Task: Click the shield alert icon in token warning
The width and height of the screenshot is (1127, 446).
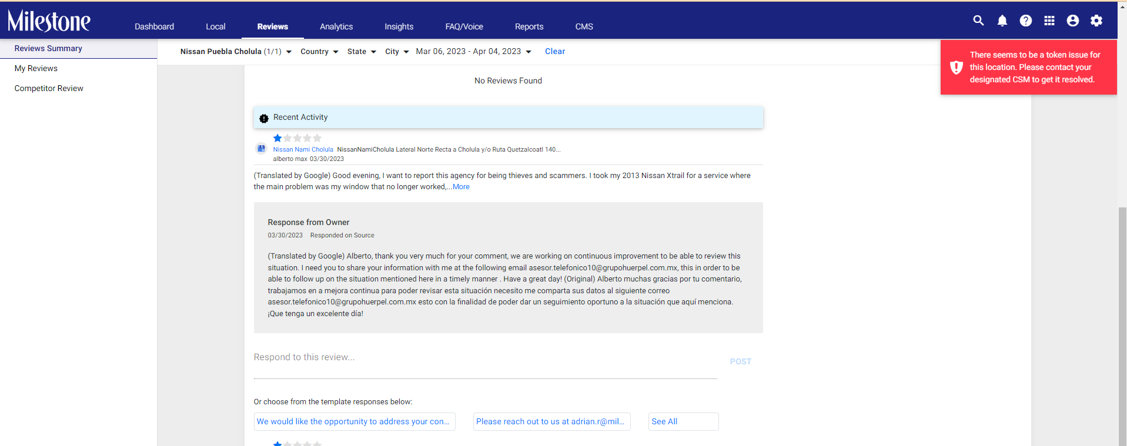Action: point(957,67)
